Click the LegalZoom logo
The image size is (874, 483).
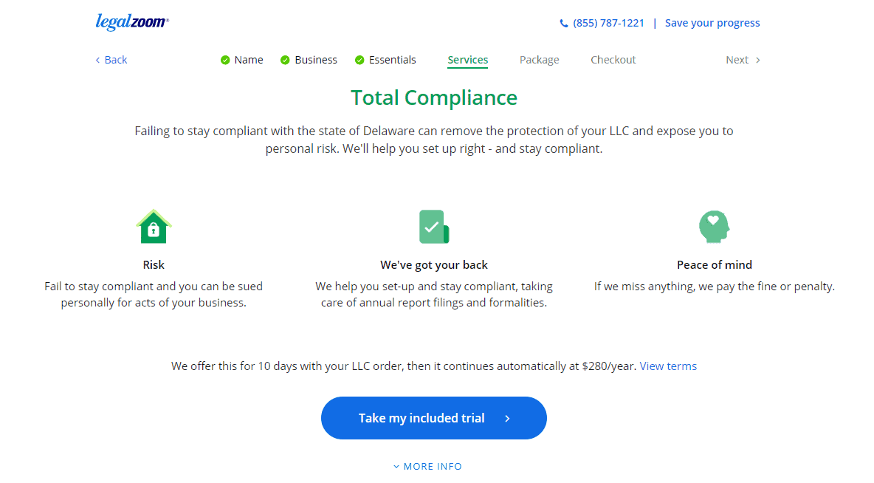pyautogui.click(x=132, y=22)
